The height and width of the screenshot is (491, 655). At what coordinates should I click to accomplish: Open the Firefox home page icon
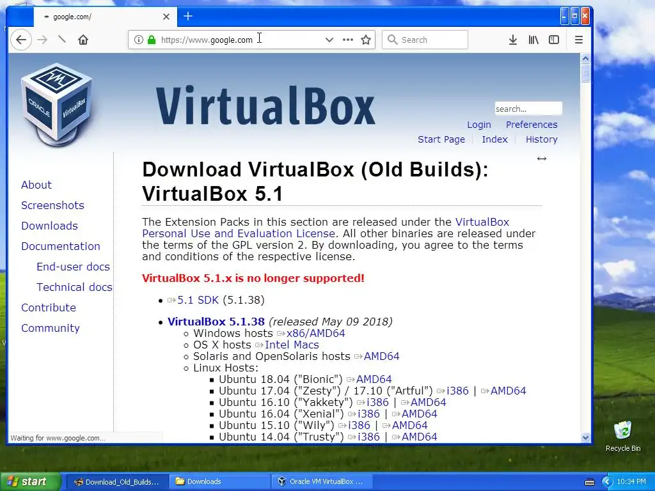(x=83, y=40)
